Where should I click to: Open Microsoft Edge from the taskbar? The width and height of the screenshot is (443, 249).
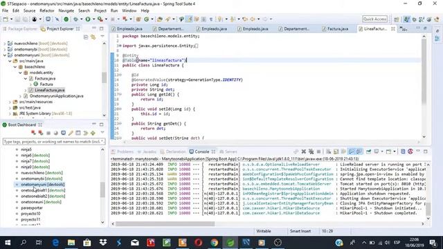tap(55, 243)
